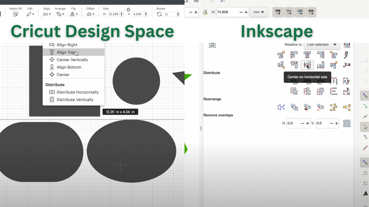
Task: Open the mm unit dropdown
Action: click(x=259, y=12)
